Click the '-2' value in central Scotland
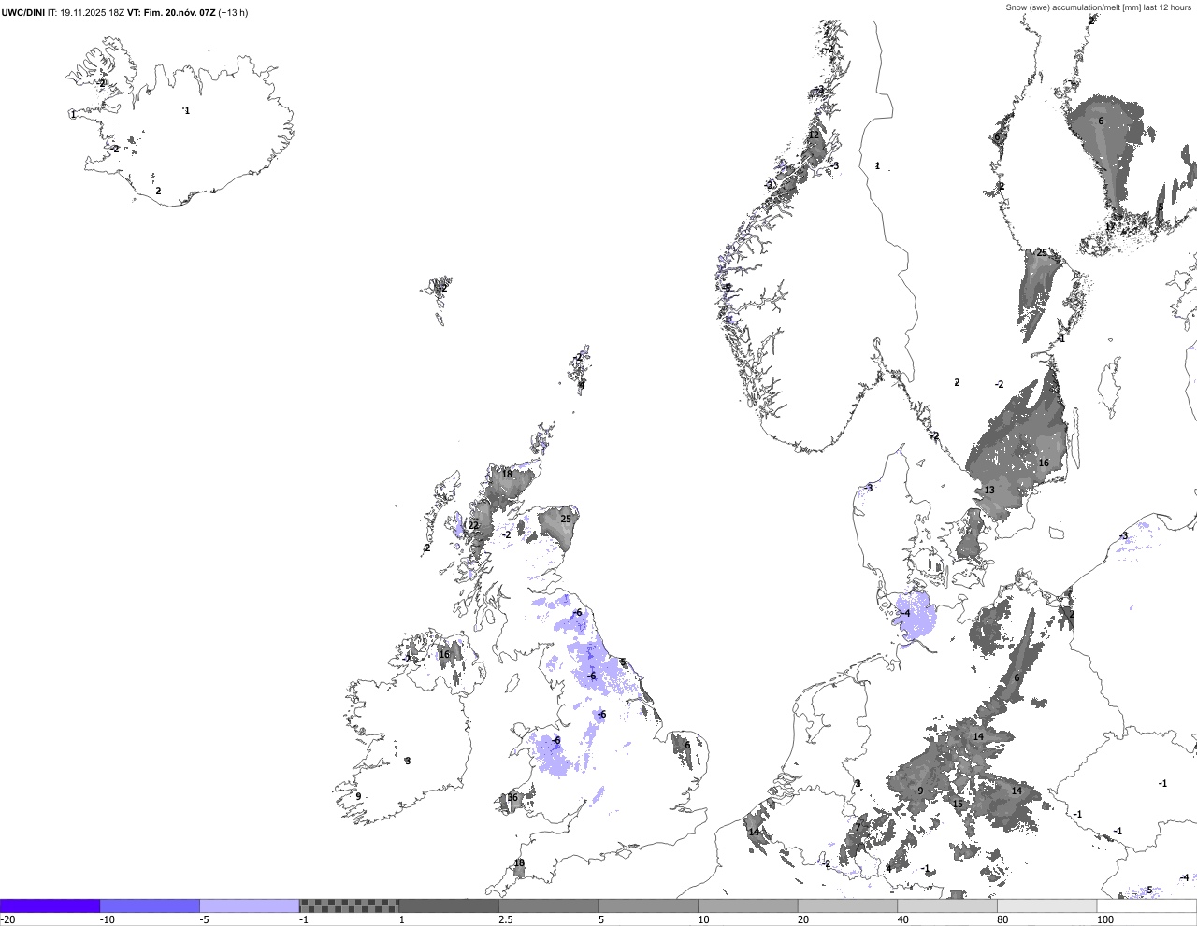Screen dimensions: 1197x926 coord(507,534)
